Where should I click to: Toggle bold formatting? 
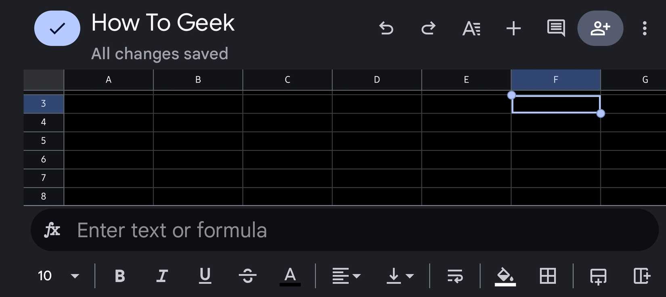coord(119,276)
